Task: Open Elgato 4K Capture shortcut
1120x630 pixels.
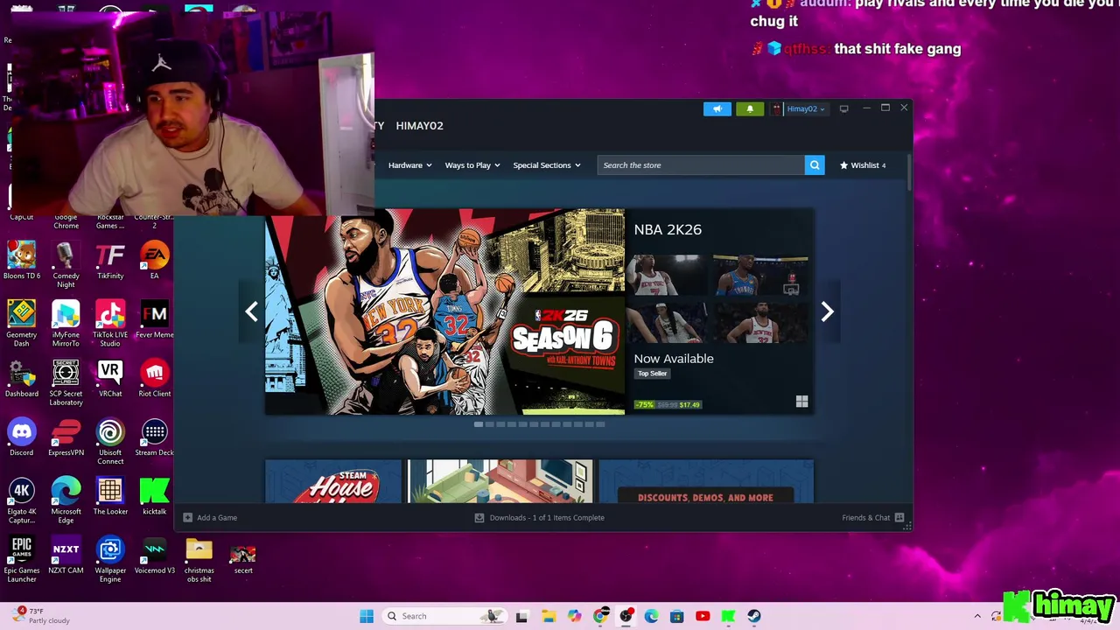Action: pyautogui.click(x=22, y=500)
